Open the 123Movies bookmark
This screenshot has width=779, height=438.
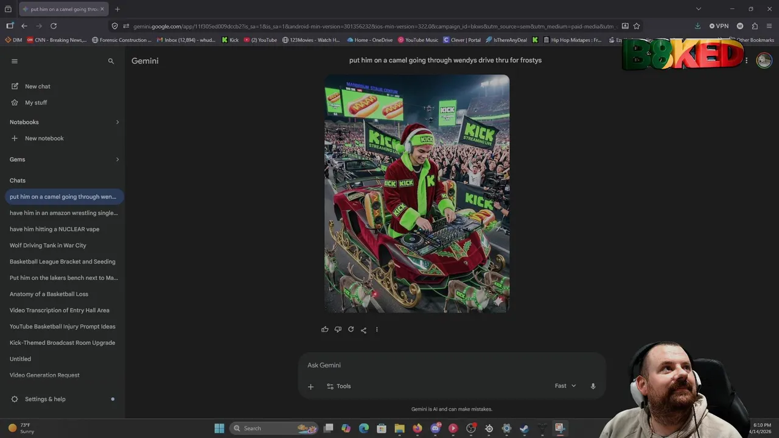(311, 40)
